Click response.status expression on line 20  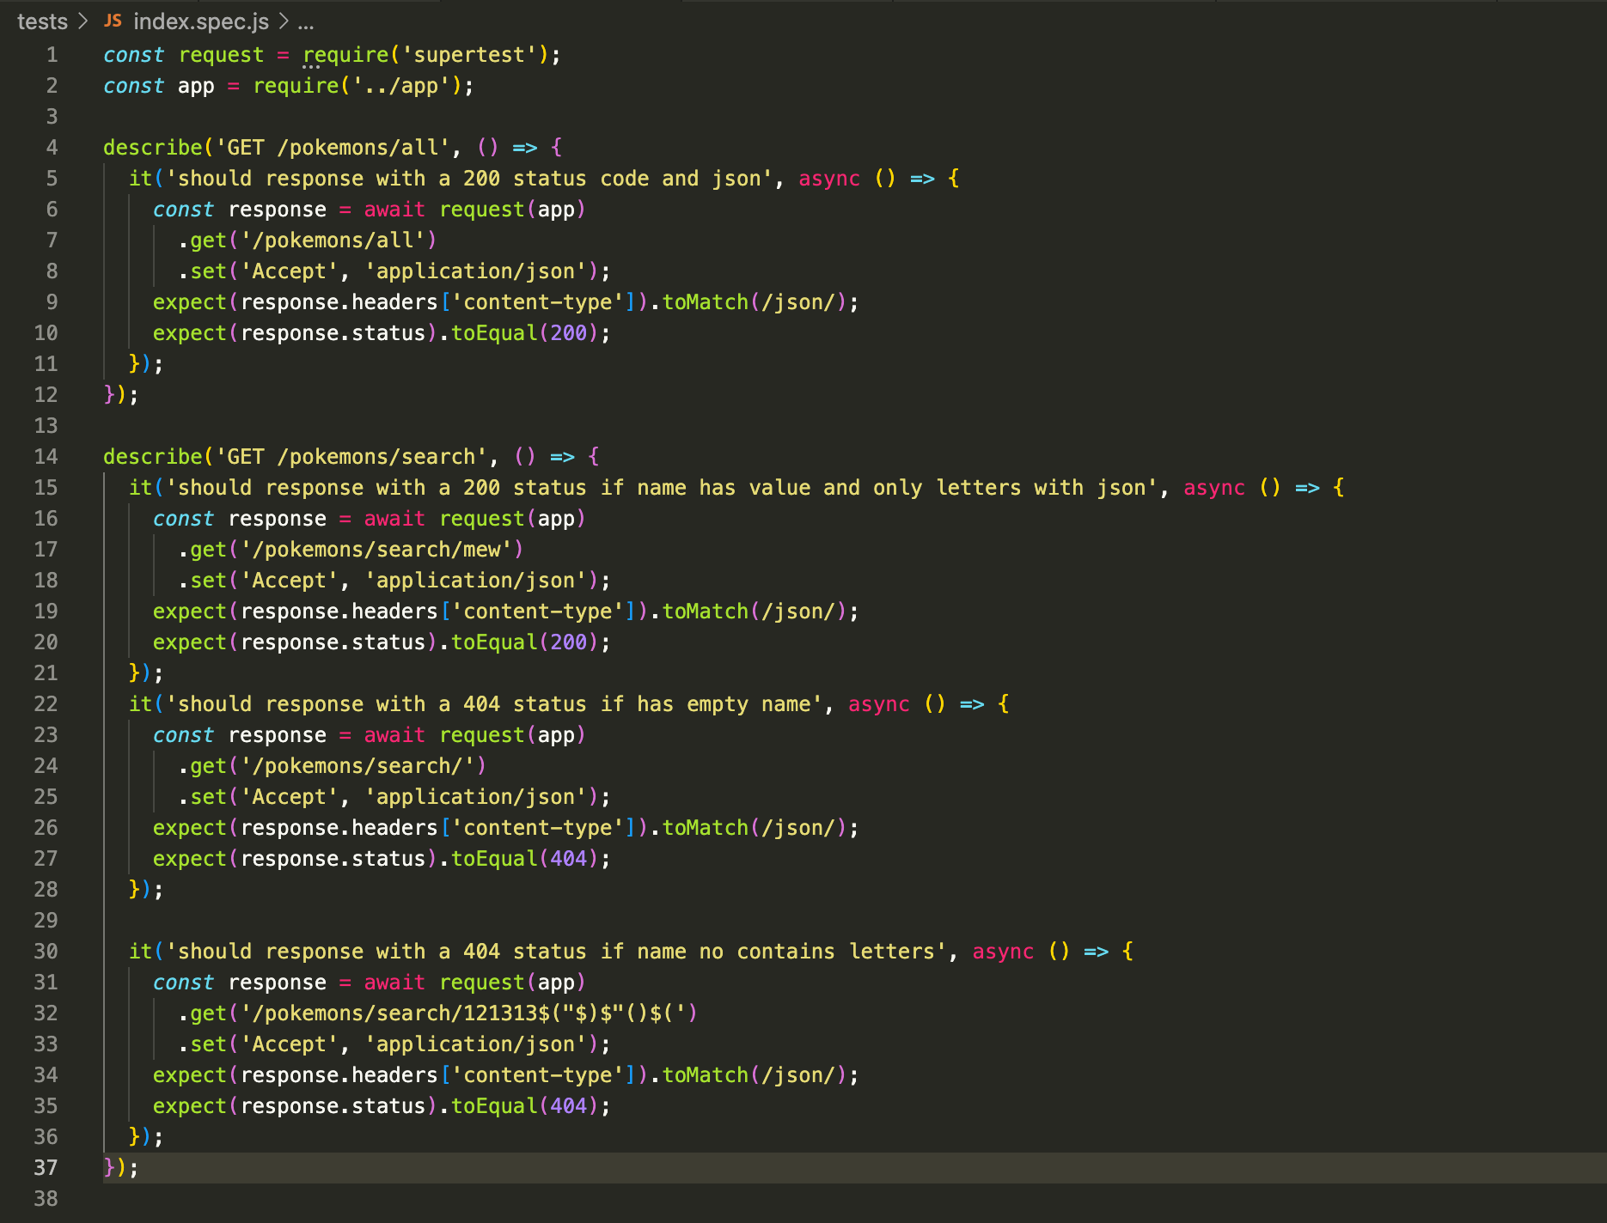tap(333, 642)
